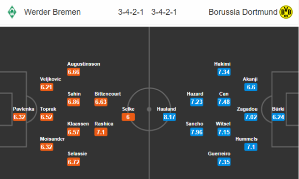
Task: Click the Borussia Dortmund BVB logo
Action: [286, 12]
